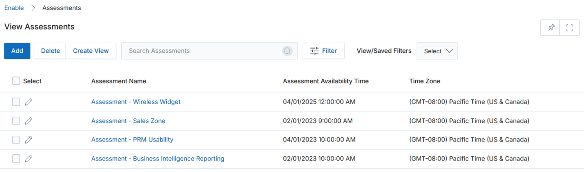This screenshot has height=172, width=584.
Task: Edit pencil for Assessment - Wireless Widget
Action: [x=29, y=102]
